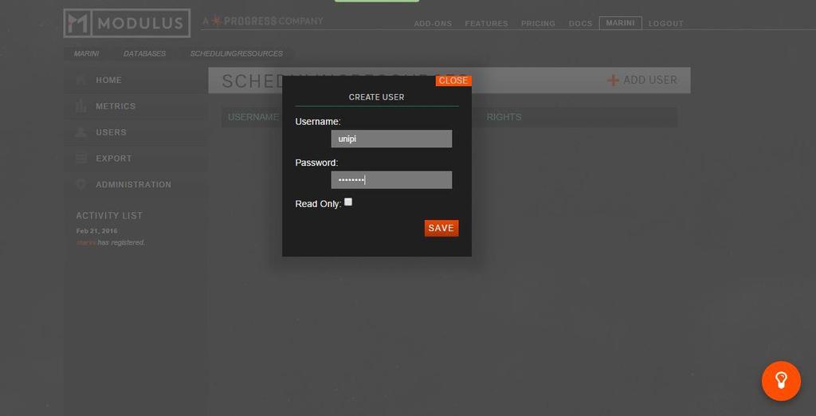
Task: Click the Administration gear icon
Action: pyautogui.click(x=80, y=184)
